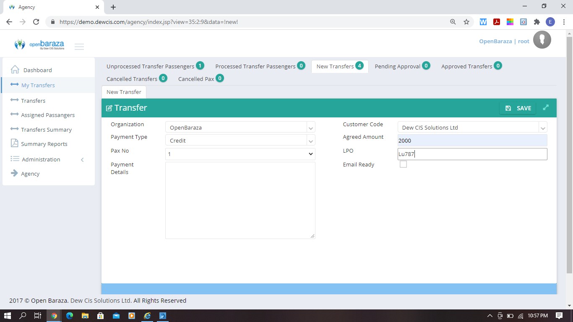Bookmark this page with the star icon
Screen dimensions: 573x322
pyautogui.click(x=466, y=22)
